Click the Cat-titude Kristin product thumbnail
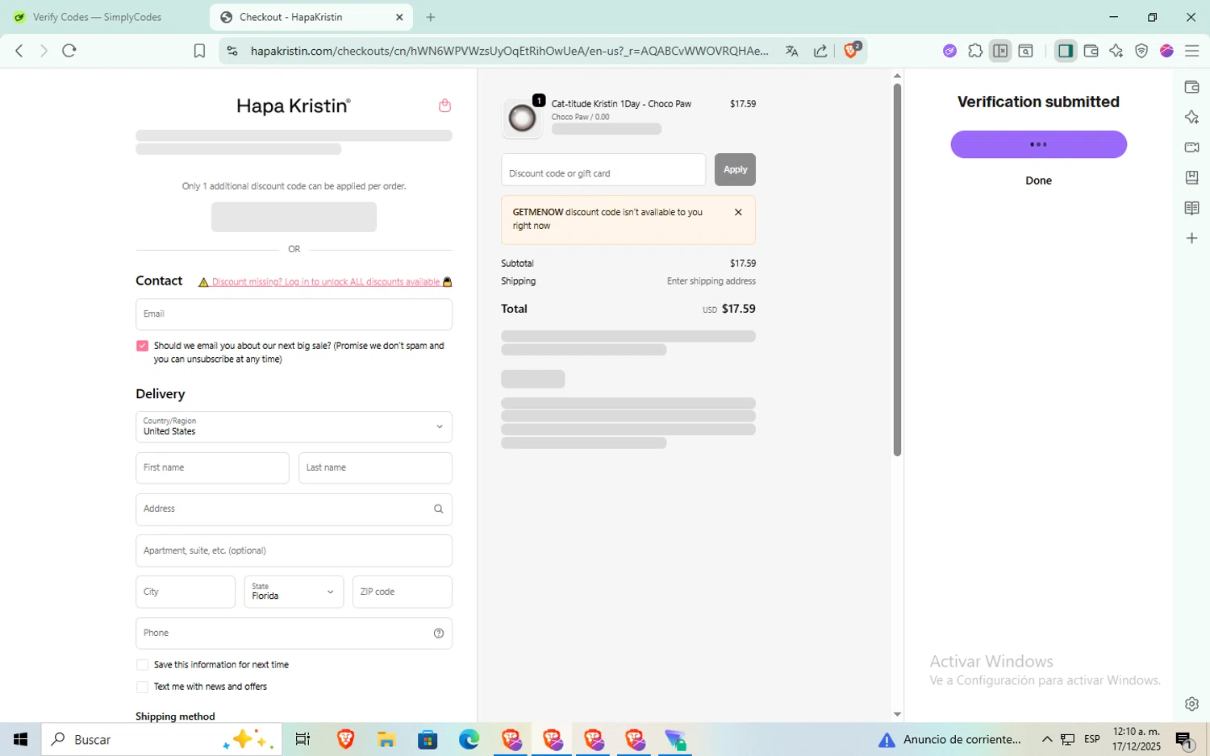This screenshot has width=1210, height=756. coord(522,118)
